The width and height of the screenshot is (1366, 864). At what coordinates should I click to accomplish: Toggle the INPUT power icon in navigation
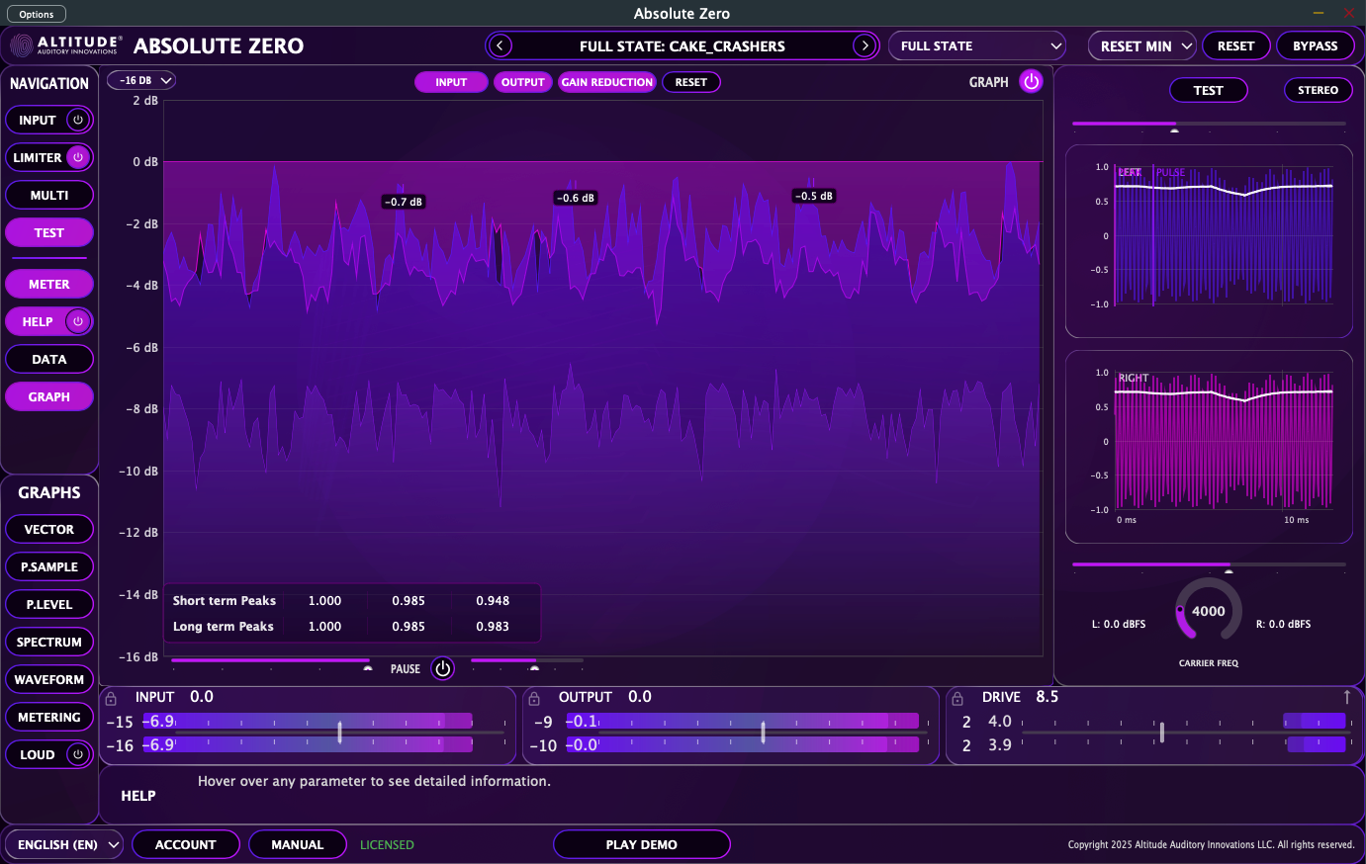click(x=78, y=120)
